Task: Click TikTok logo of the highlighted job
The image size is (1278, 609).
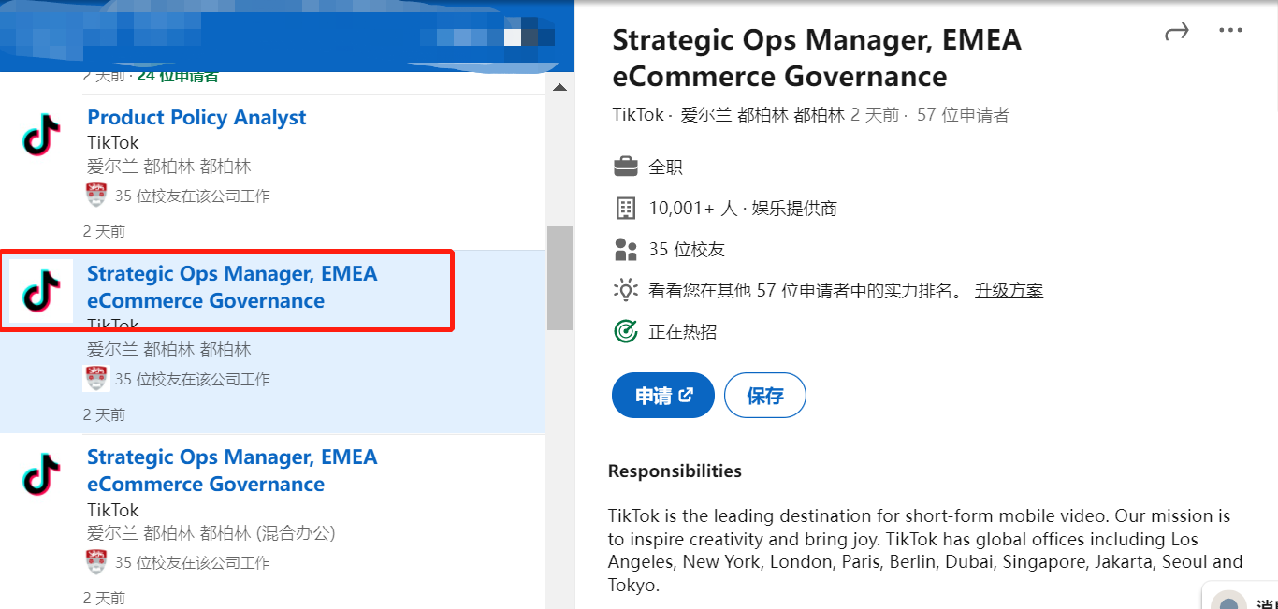Action: point(41,291)
